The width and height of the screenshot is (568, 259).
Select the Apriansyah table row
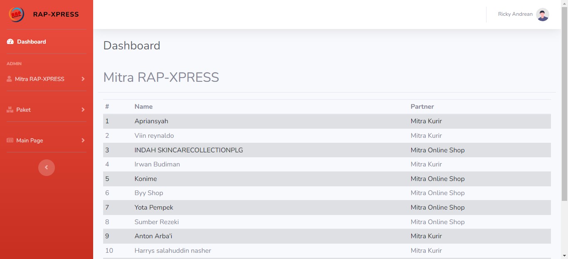151,121
